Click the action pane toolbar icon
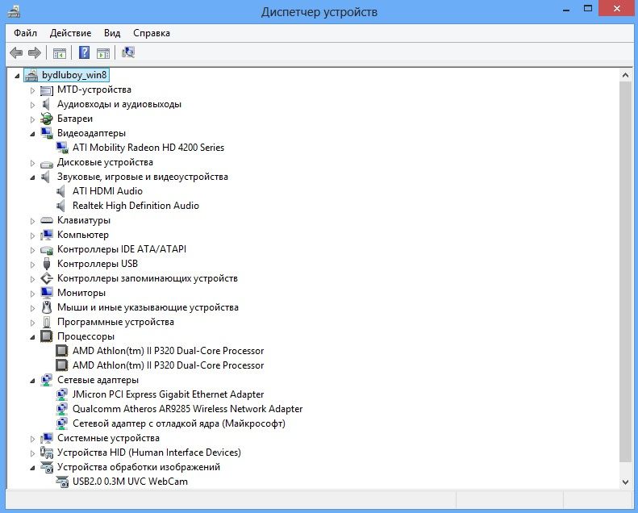The width and height of the screenshot is (638, 513). click(103, 53)
